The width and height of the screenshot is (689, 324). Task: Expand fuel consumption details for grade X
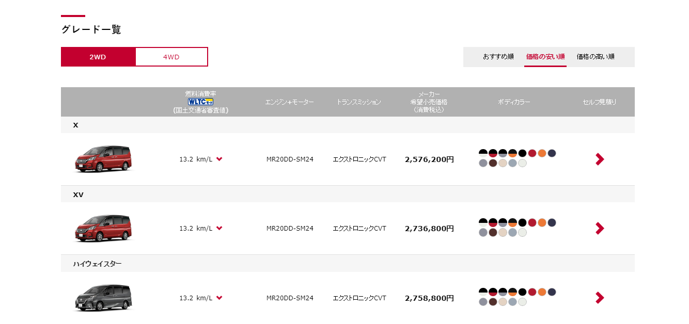pos(220,159)
